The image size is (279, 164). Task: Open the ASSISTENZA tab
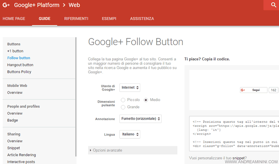pyautogui.click(x=142, y=19)
